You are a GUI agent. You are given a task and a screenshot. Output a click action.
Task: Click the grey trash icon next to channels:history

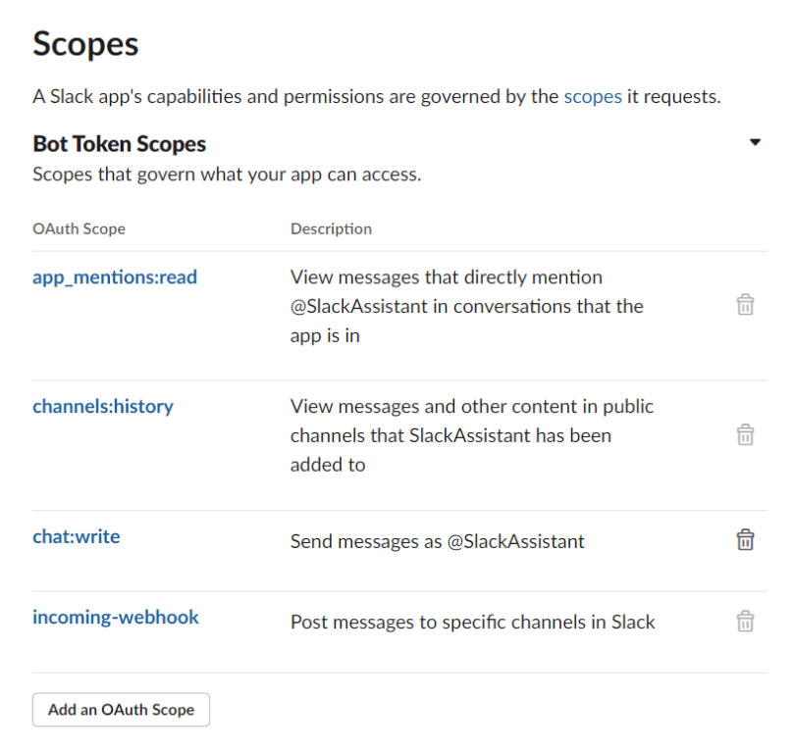(x=745, y=434)
